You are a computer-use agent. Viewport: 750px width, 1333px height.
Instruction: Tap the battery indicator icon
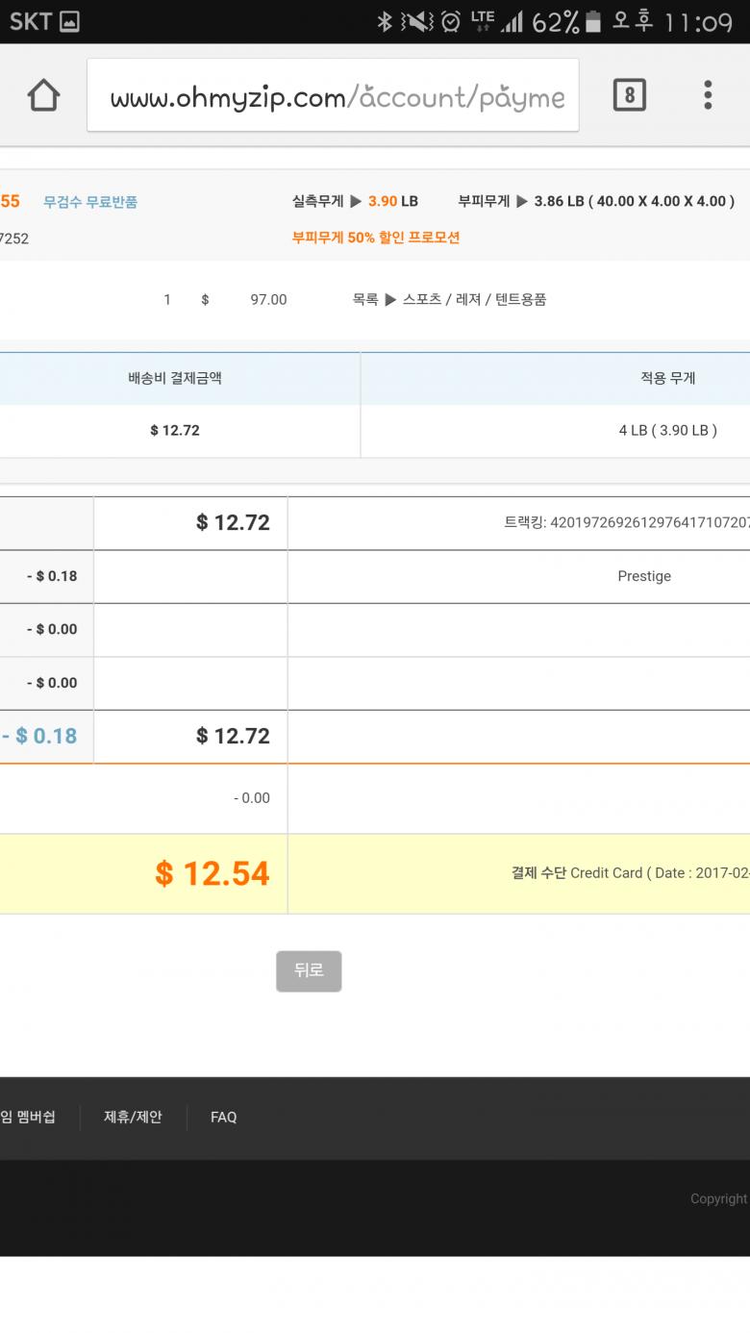tap(593, 21)
